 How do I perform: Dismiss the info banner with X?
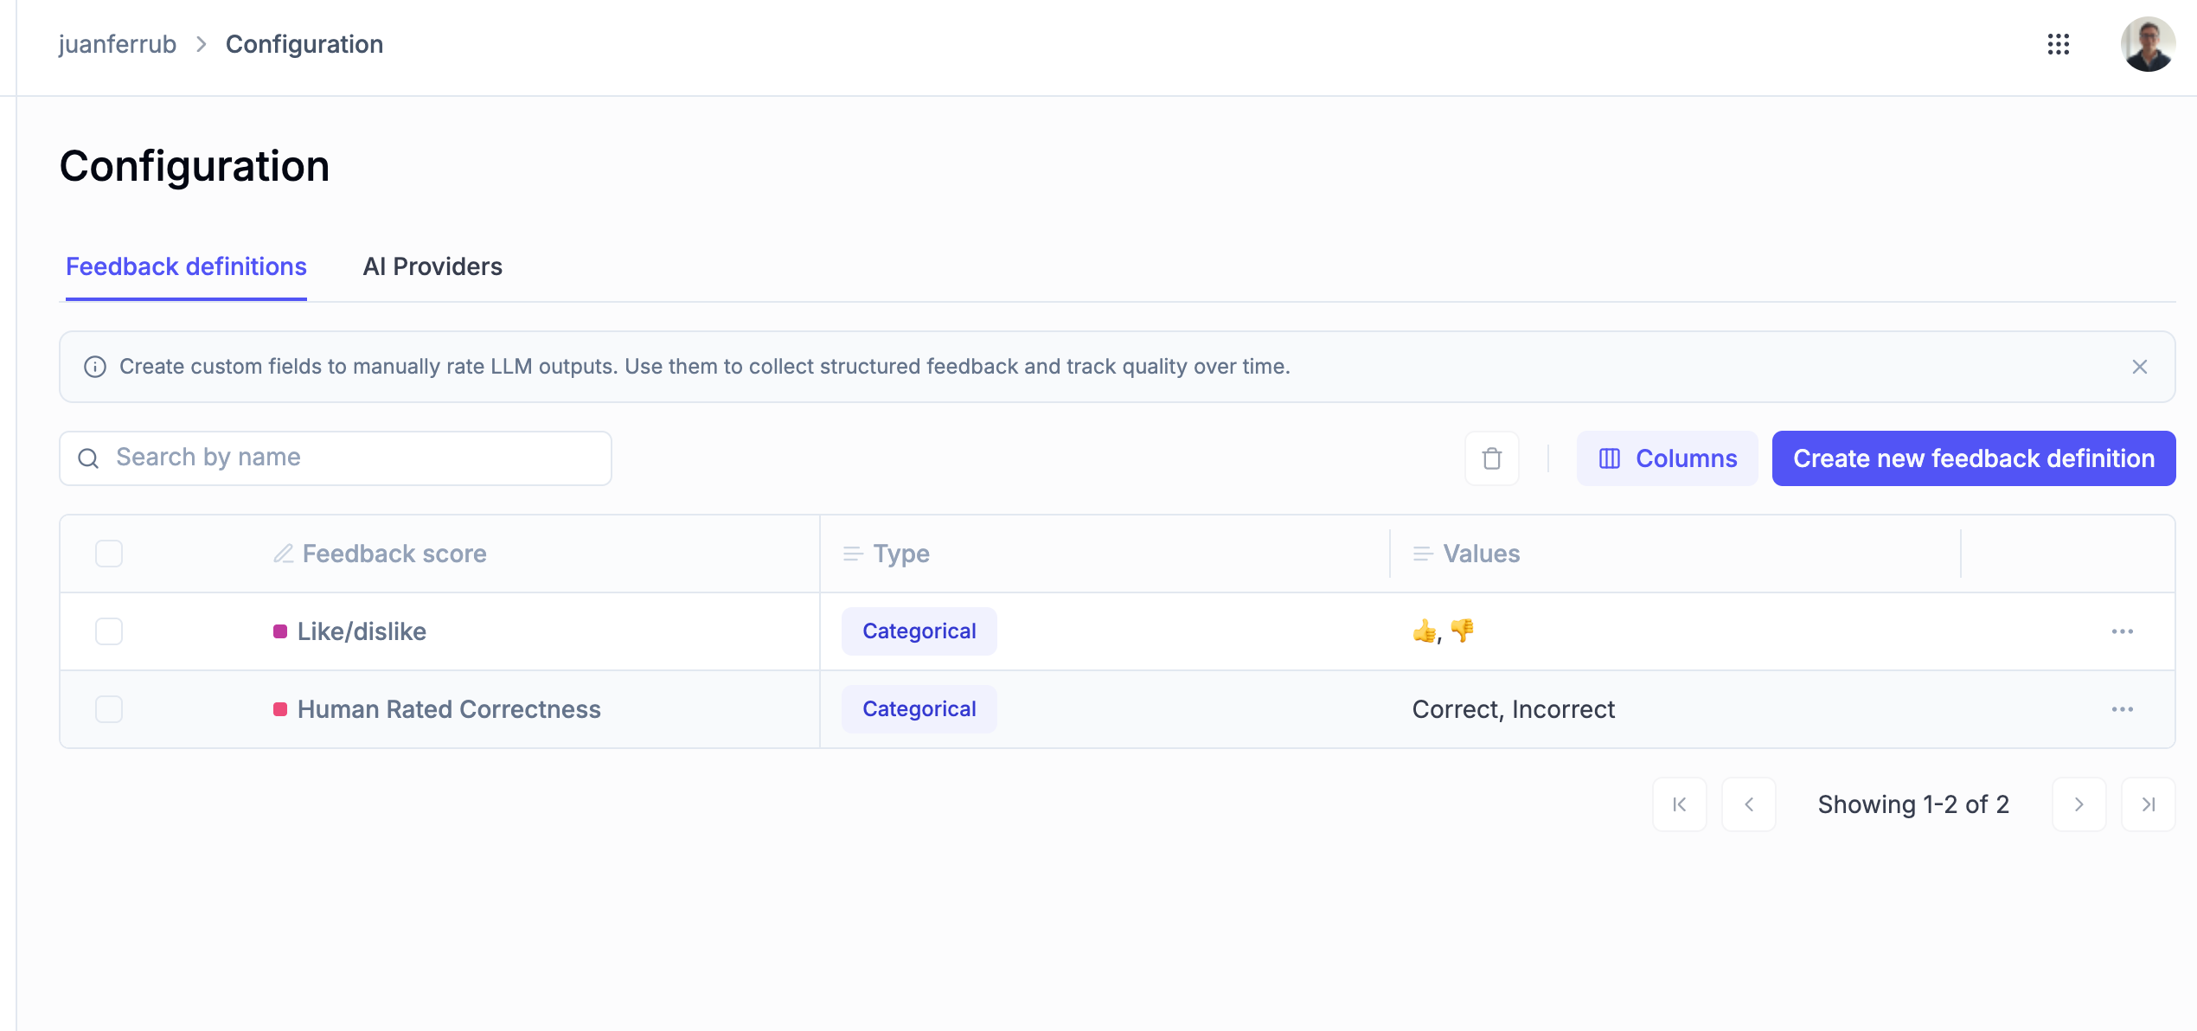pyautogui.click(x=2140, y=367)
